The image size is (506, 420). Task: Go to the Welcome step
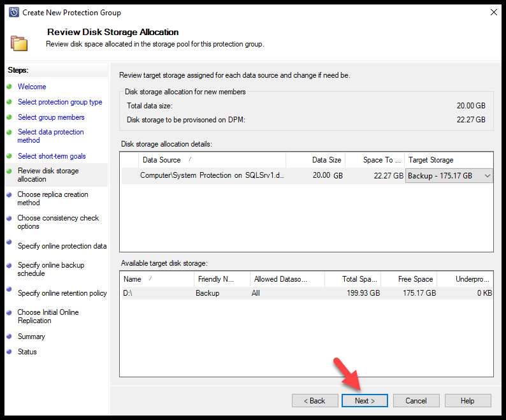point(32,87)
